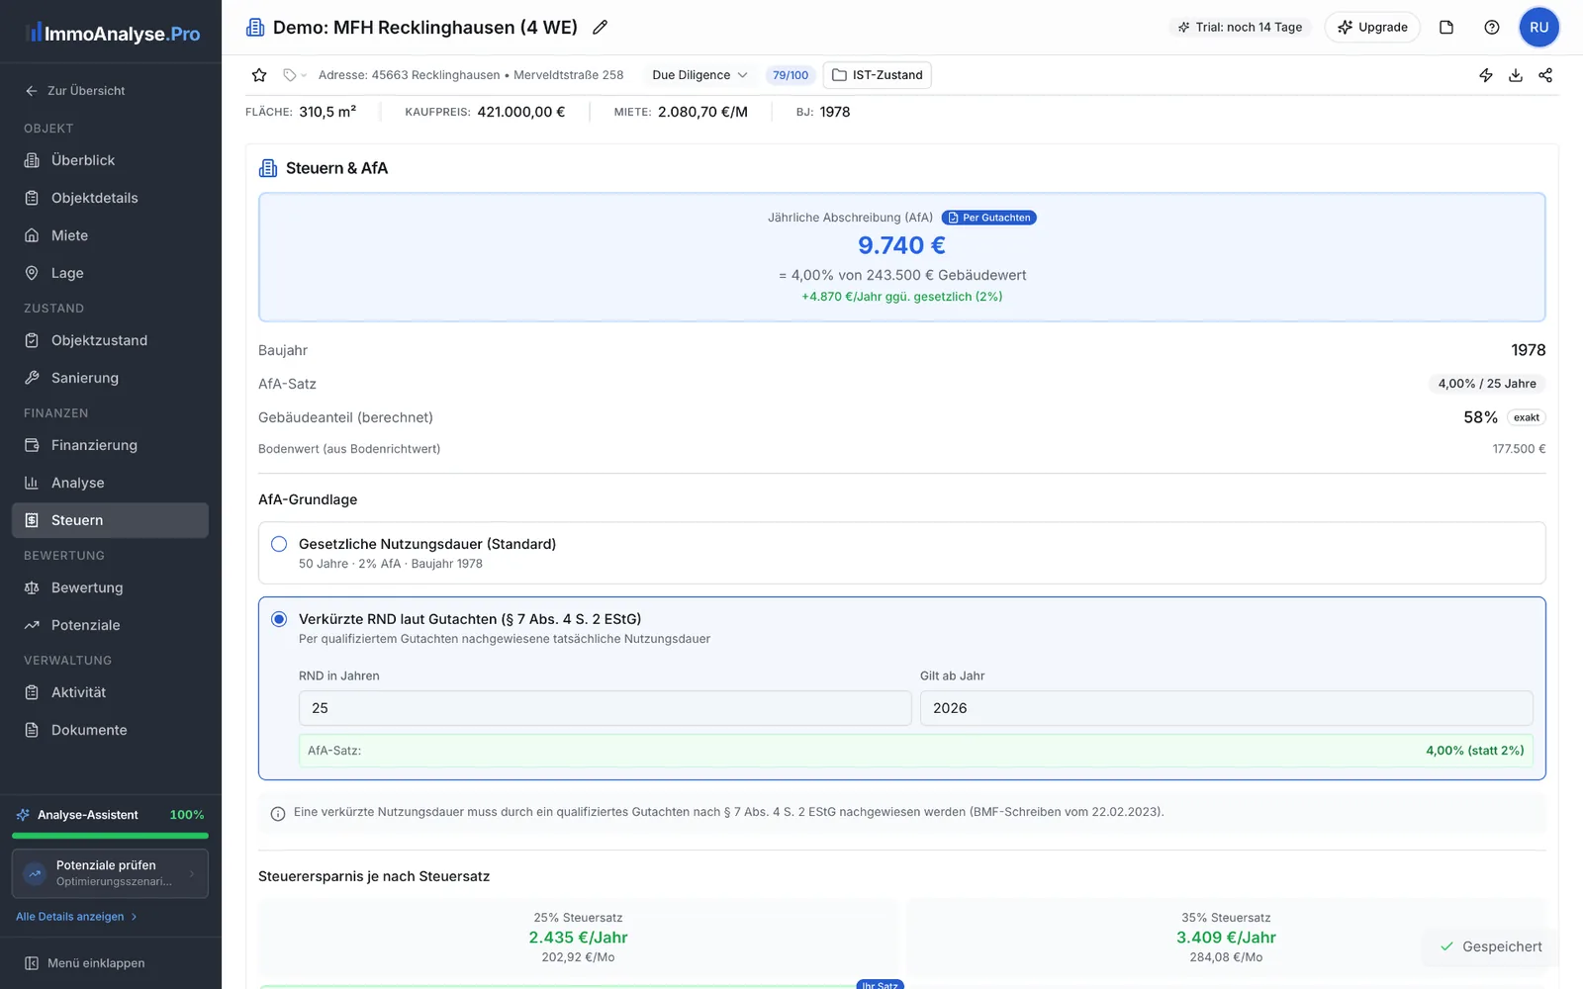1583x989 pixels.
Task: Open the Lage sidebar item
Action: point(110,273)
